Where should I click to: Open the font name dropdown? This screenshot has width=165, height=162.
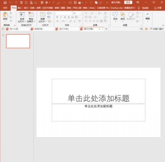click(72, 13)
